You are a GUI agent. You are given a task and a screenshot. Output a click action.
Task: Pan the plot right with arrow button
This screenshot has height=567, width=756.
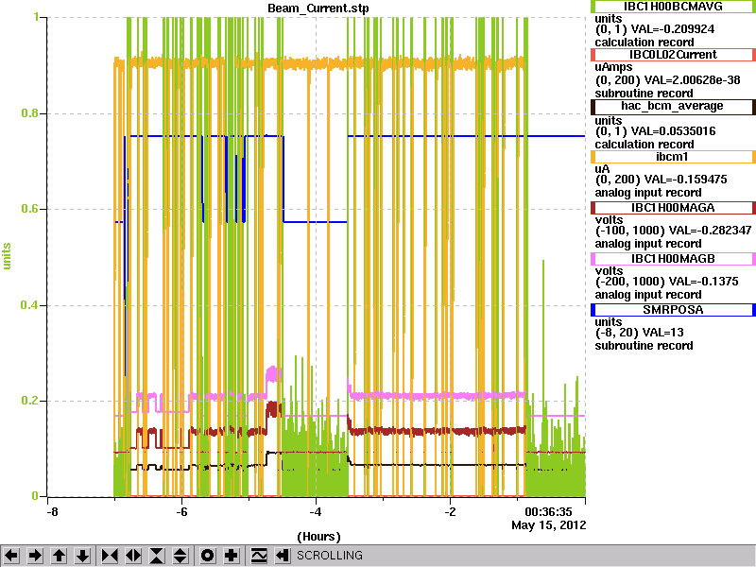[x=35, y=556]
